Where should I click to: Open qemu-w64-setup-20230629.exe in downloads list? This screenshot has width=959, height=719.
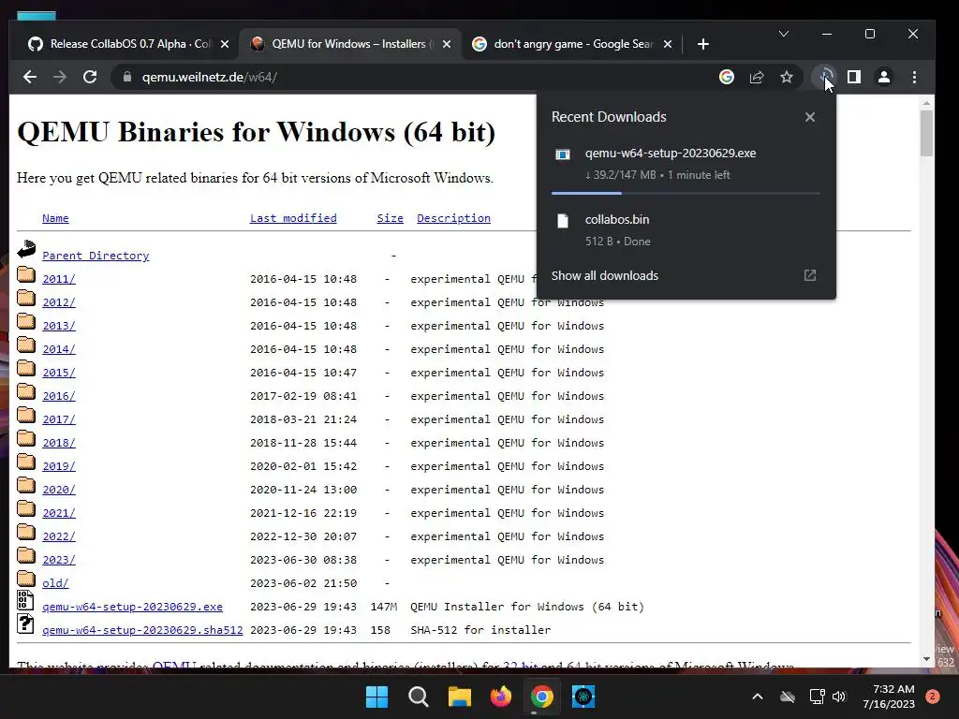tap(671, 153)
